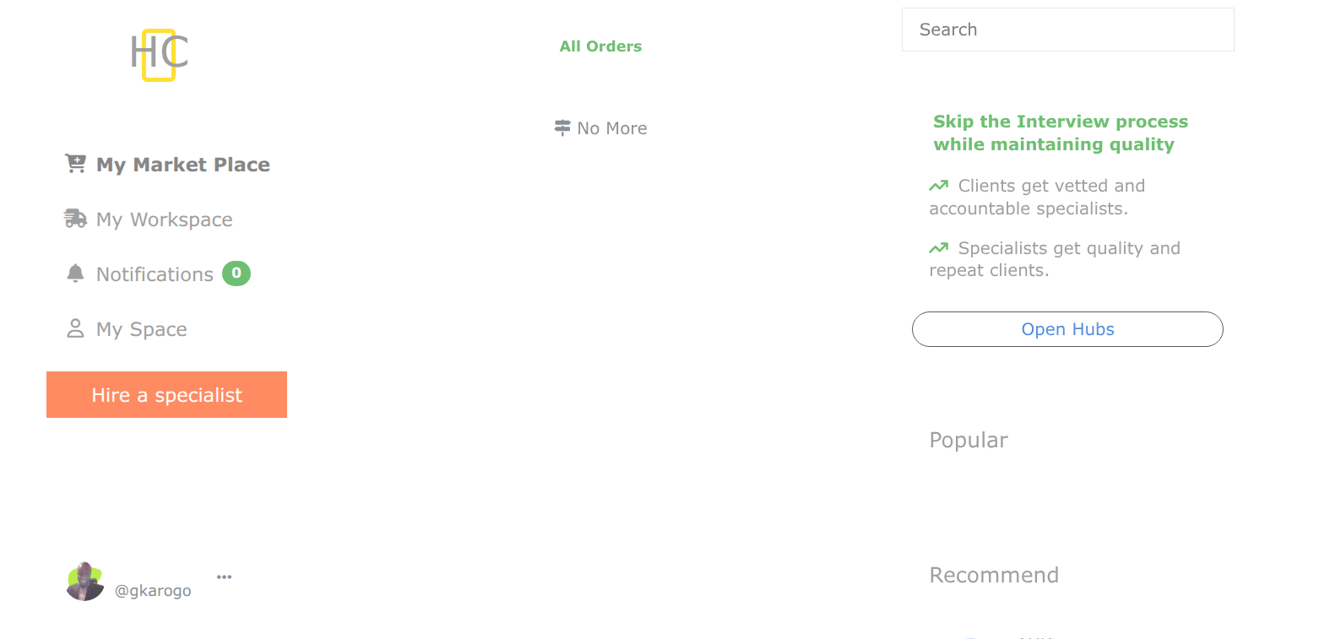1319x639 pixels.
Task: Expand the Popular section
Action: coord(968,440)
